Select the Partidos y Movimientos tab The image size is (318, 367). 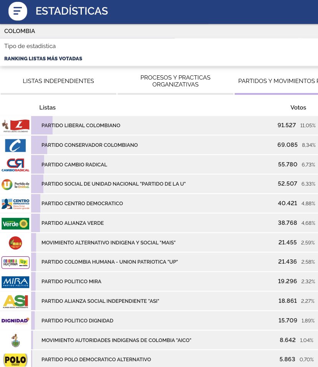pos(277,81)
